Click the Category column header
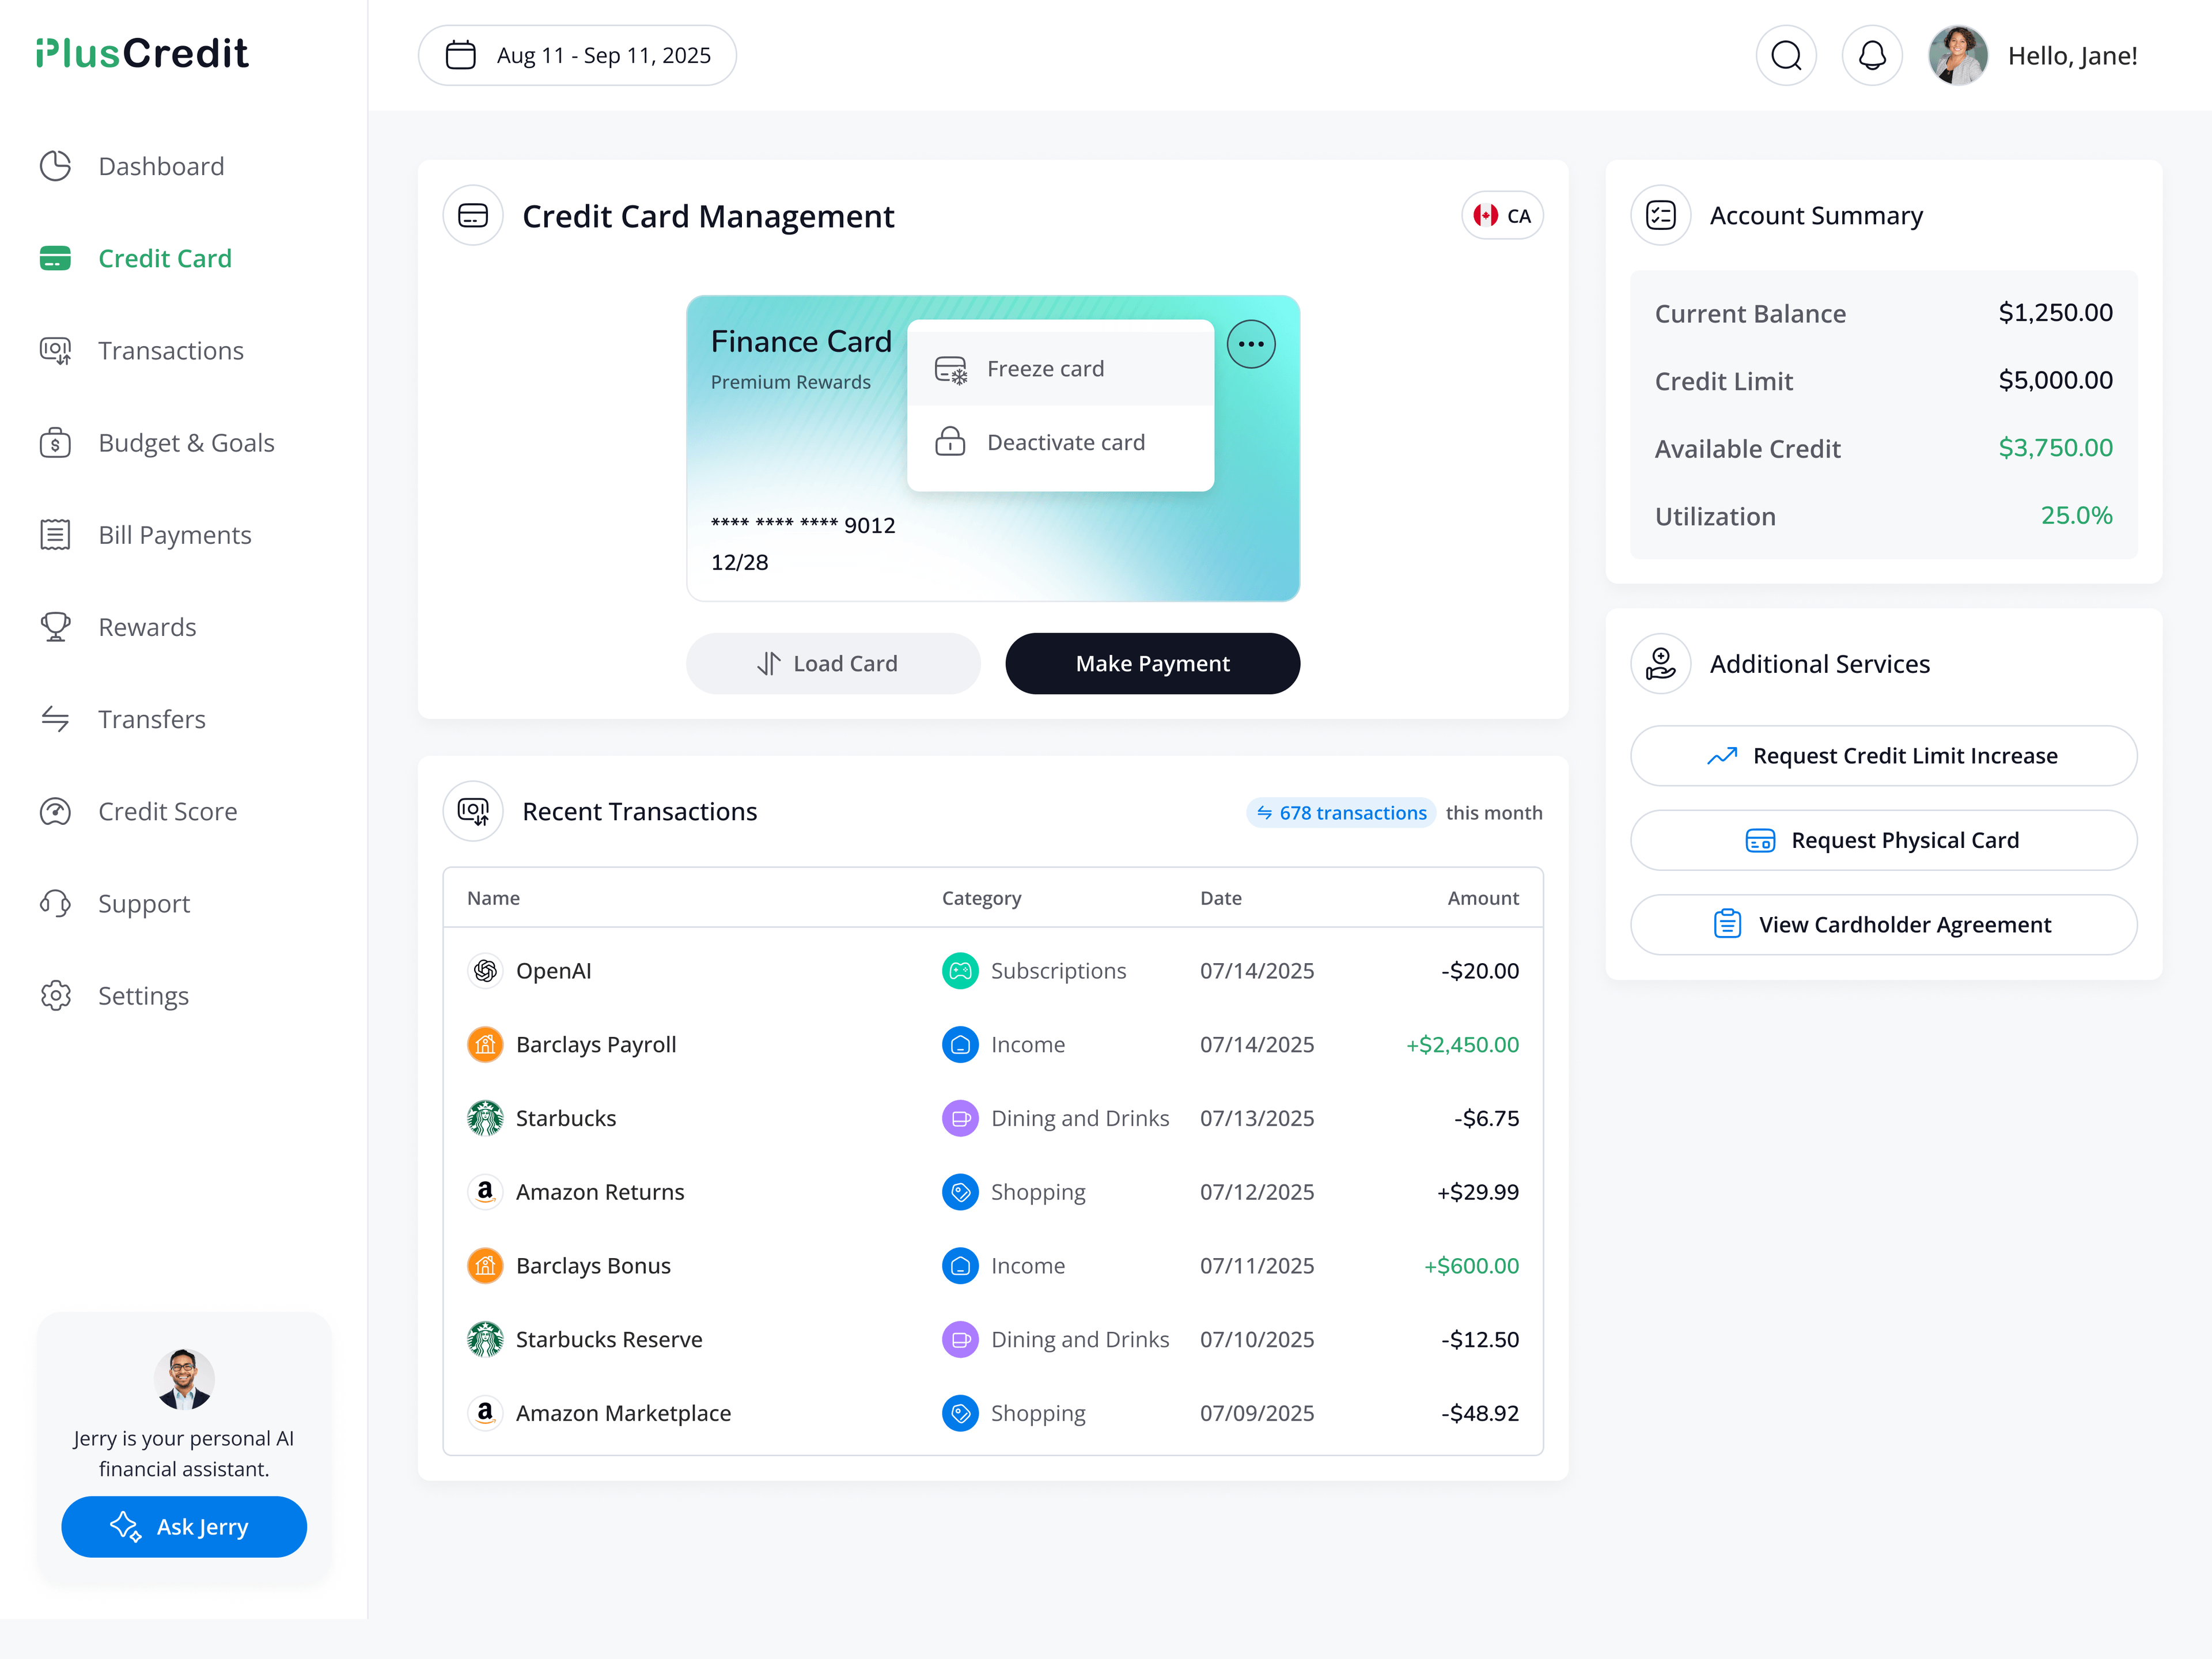 981,898
